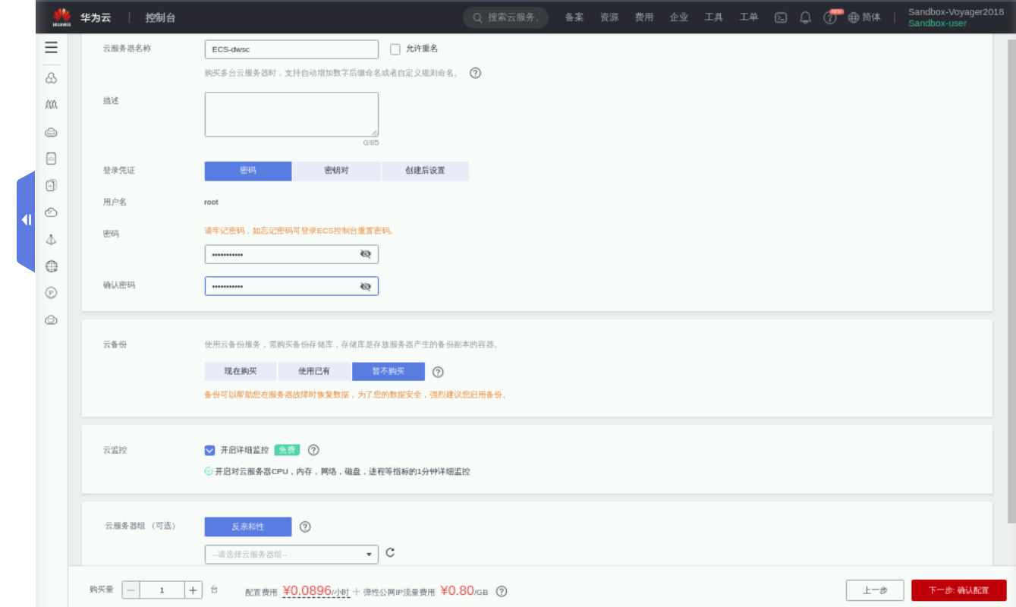Open the hamburger menu in the sidebar

point(51,48)
